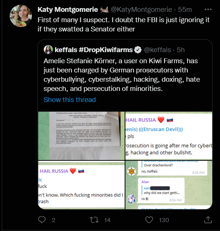The image size is (220, 231).
Task: Click the retweet arrows icon
Action: (94, 220)
